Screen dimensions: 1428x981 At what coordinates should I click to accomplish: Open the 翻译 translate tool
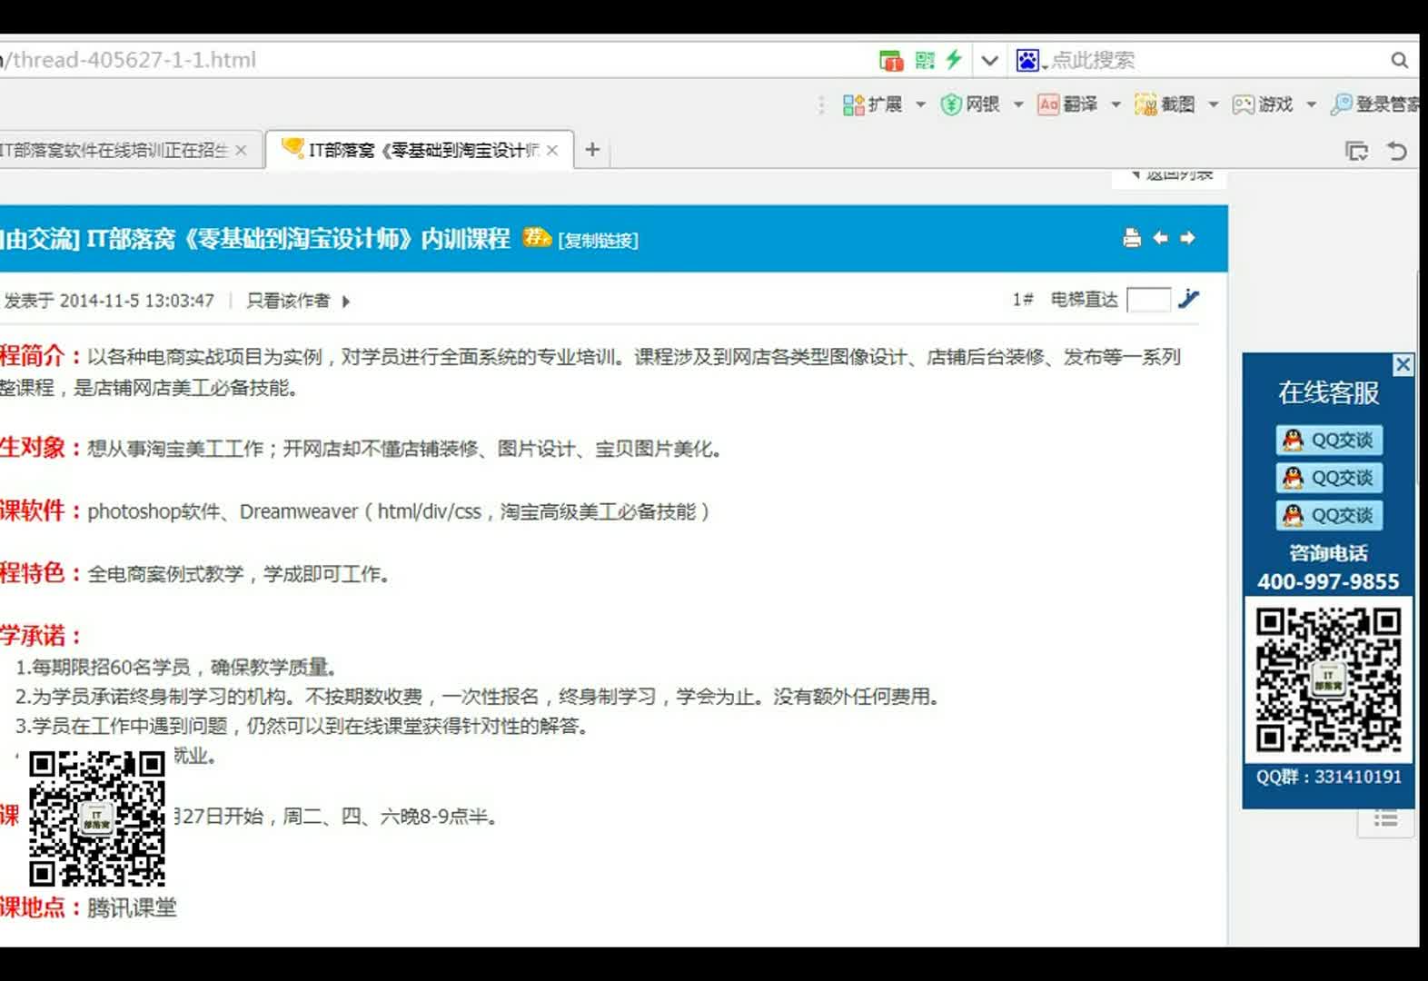pos(1067,104)
